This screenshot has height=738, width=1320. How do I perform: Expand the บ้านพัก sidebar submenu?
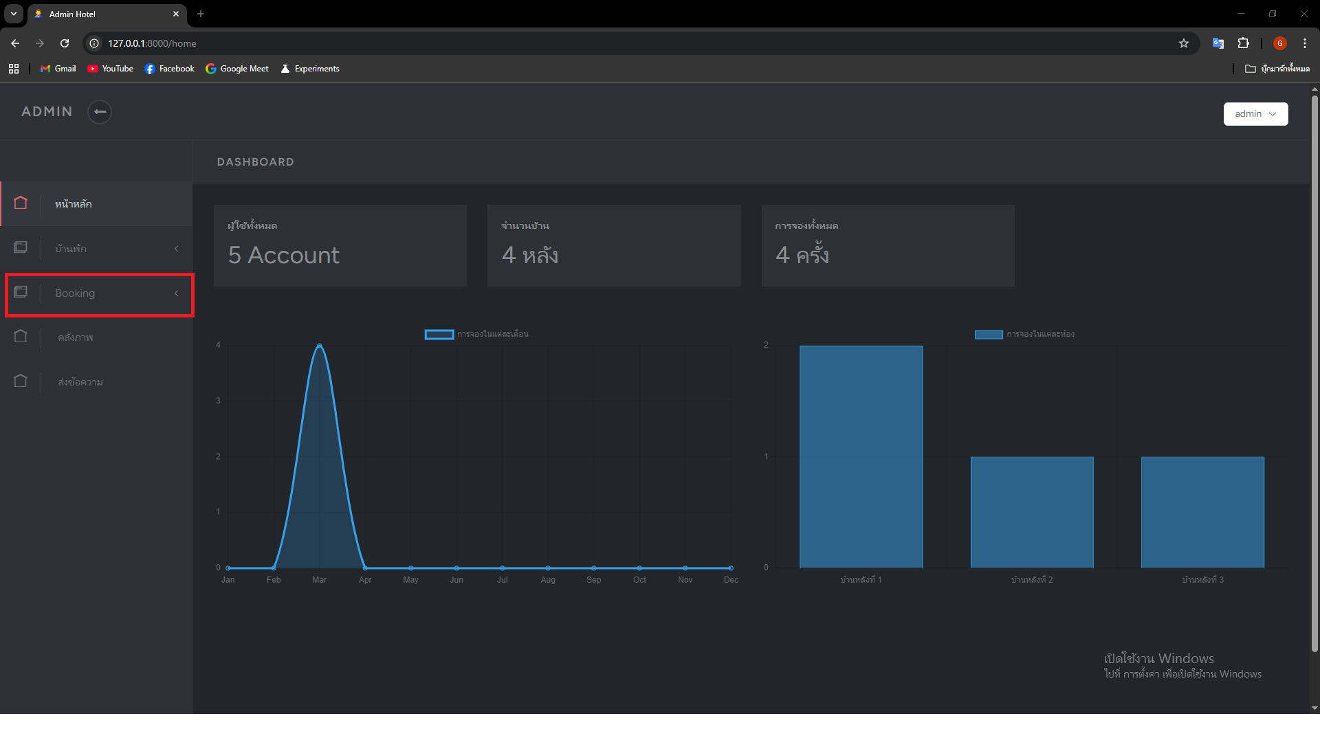[100, 249]
